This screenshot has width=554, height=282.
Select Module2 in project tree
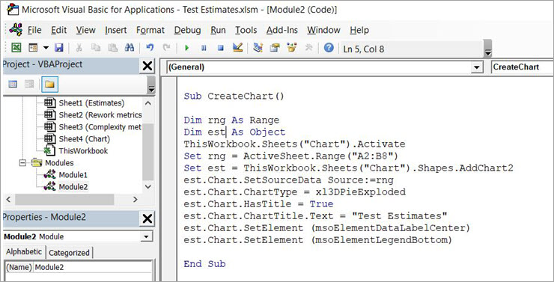[x=73, y=187]
